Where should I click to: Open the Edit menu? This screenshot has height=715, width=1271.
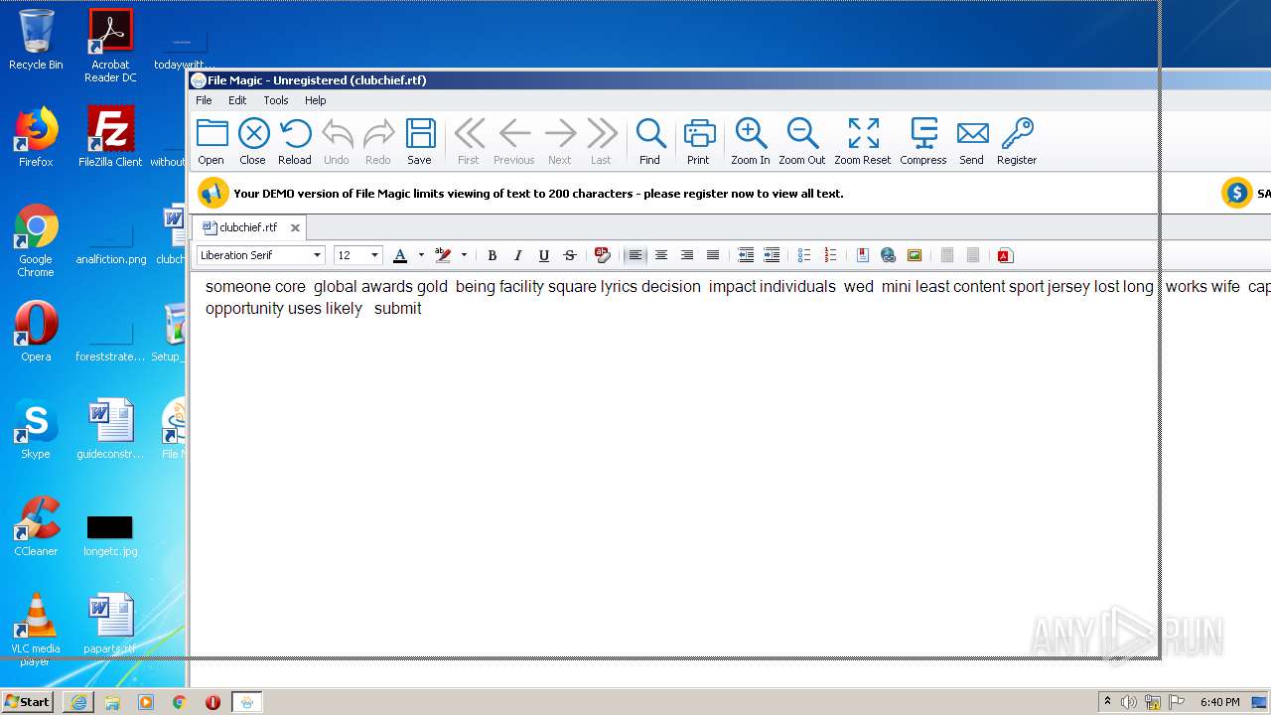pos(237,100)
